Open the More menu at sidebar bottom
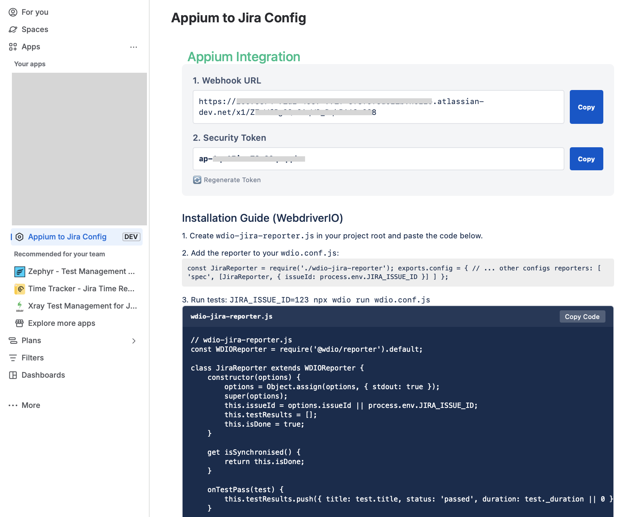This screenshot has height=517, width=644. 13,405
